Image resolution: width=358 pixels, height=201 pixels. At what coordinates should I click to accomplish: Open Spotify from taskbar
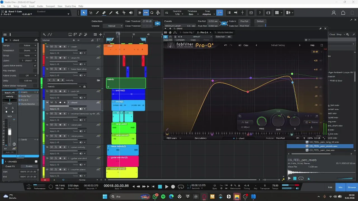(x=163, y=197)
